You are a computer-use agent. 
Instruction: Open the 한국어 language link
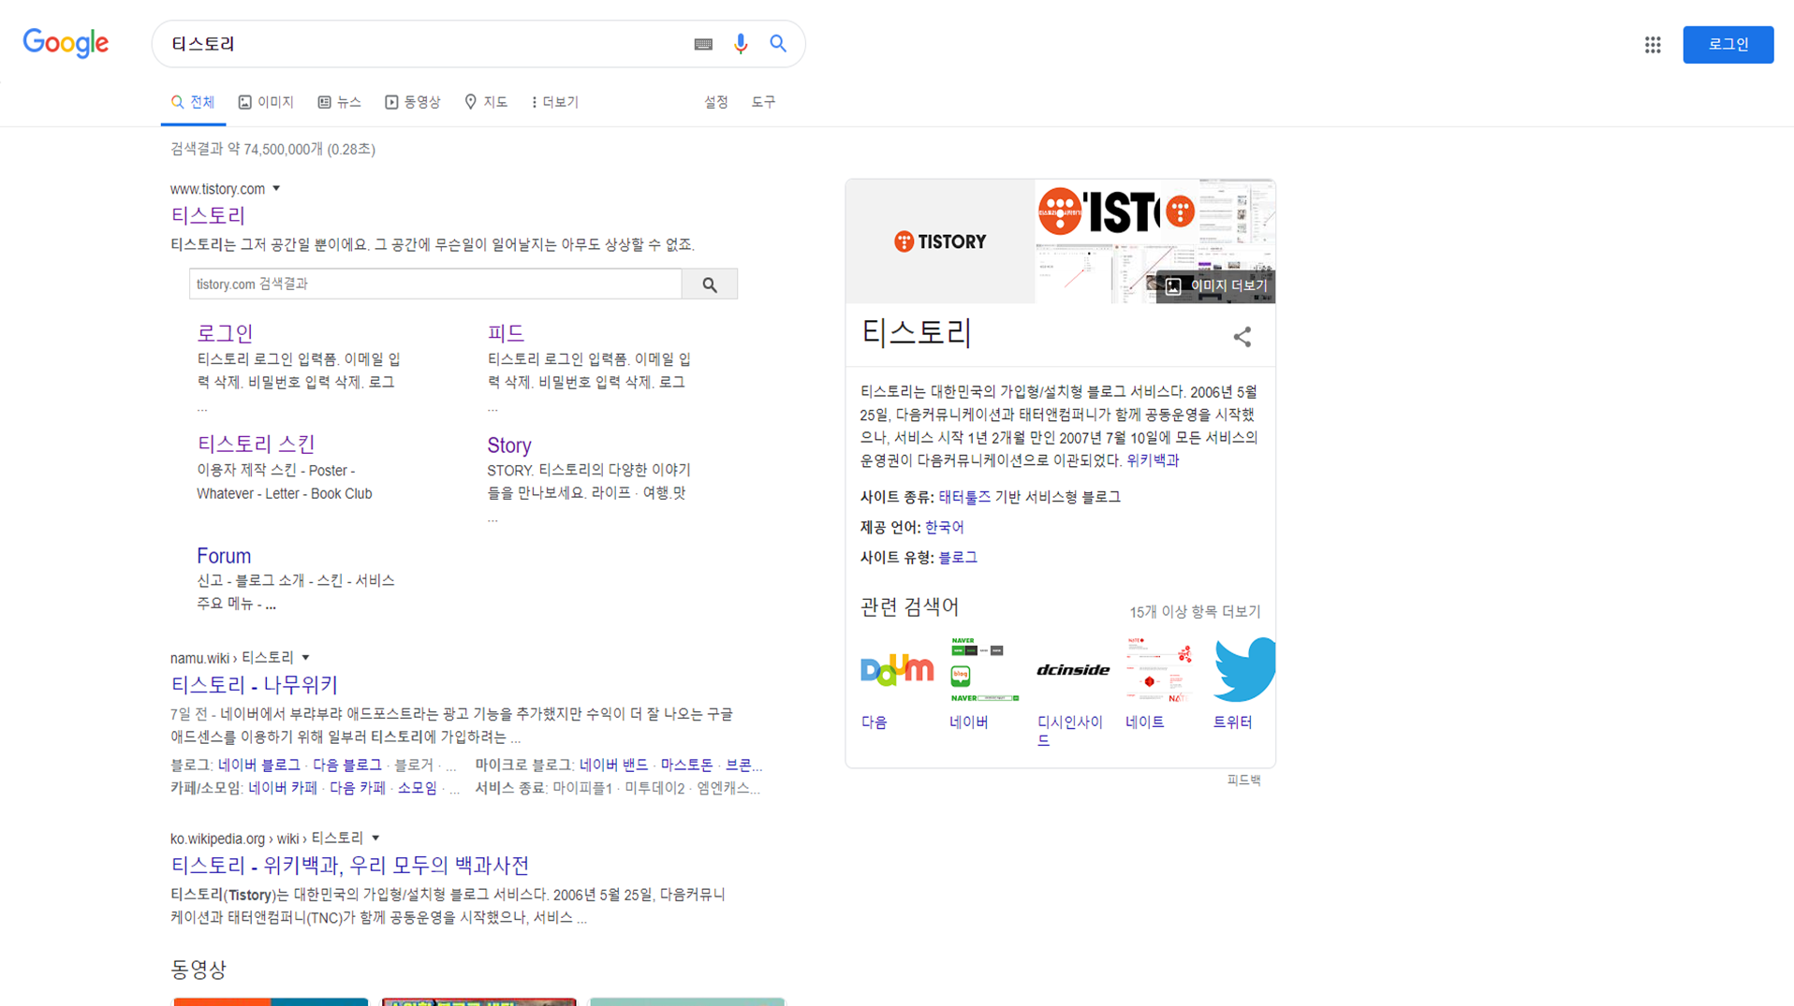tap(944, 527)
